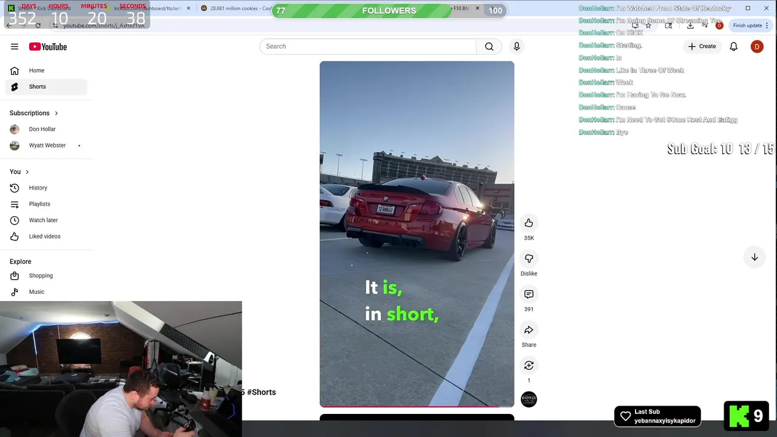Click the YouTube logo
Screen dimensions: 777x437
pos(48,47)
